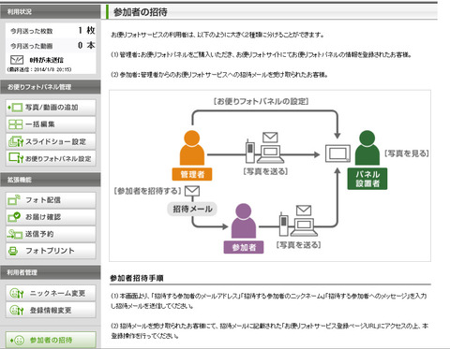This screenshot has height=349, width=450.
Task: Click the green パネル設置者 label
Action: click(x=367, y=179)
